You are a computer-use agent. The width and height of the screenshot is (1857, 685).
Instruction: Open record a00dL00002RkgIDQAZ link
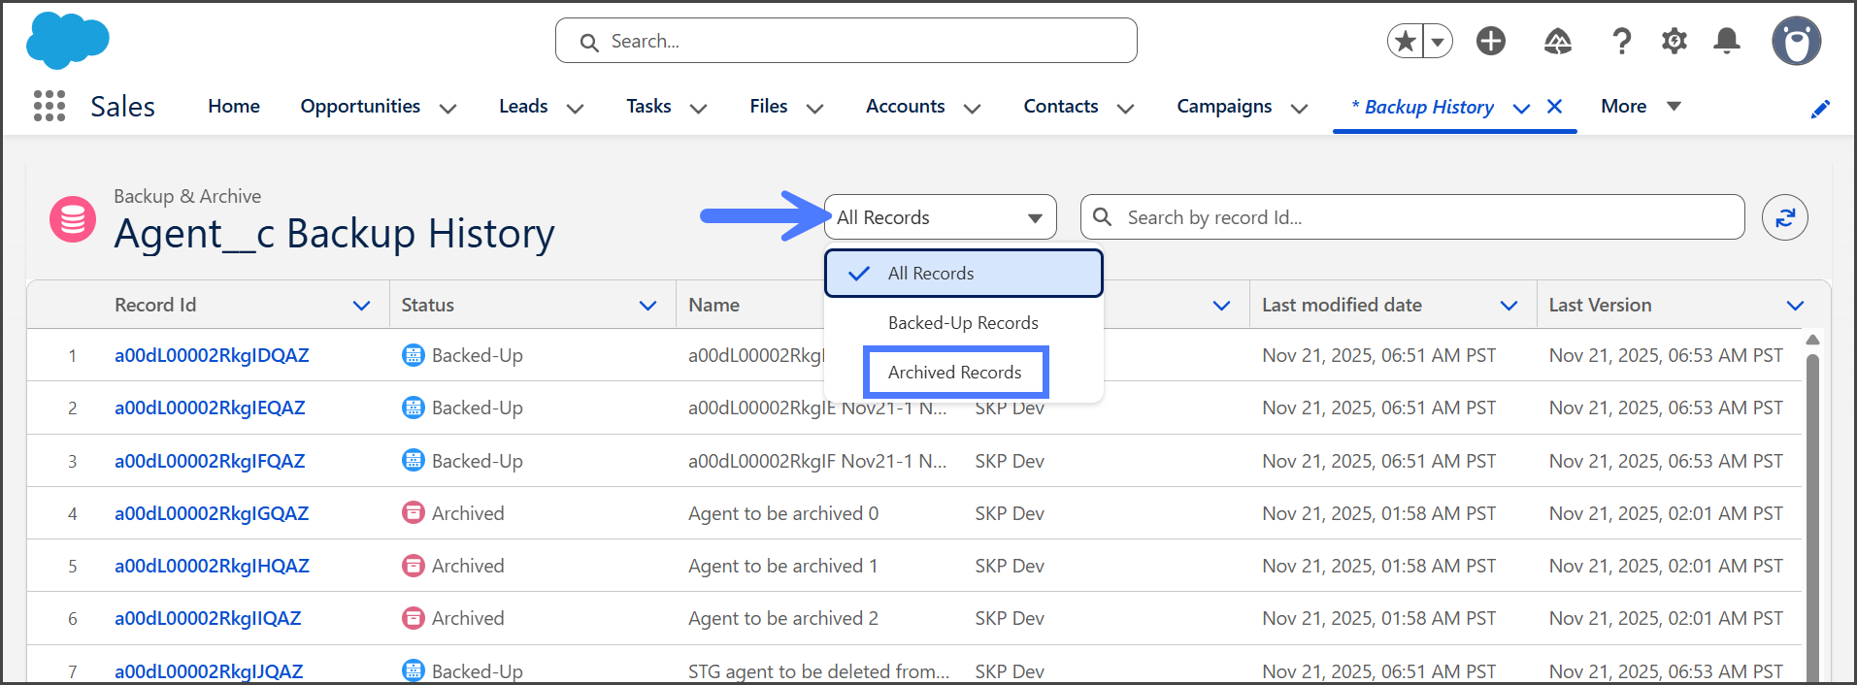pos(212,355)
